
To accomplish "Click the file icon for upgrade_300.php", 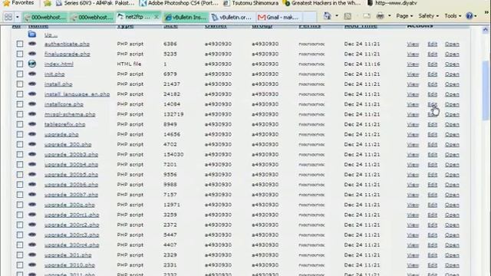I will 32,144.
